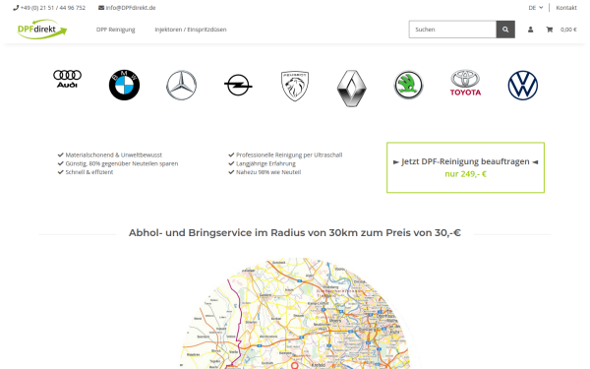Screen dimensions: 590x369
Task: Click the search magnifier button
Action: click(x=505, y=30)
